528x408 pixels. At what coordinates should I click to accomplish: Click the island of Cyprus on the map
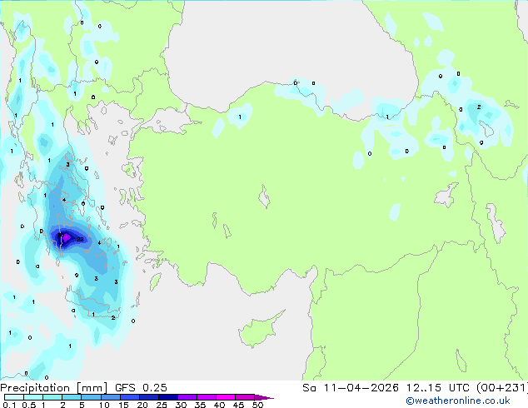coord(259,331)
